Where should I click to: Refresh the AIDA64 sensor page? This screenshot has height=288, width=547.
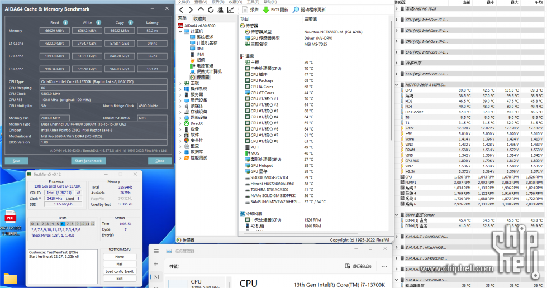[x=210, y=9]
